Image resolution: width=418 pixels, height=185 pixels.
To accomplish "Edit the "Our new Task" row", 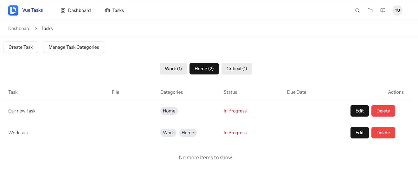I will click(x=359, y=111).
